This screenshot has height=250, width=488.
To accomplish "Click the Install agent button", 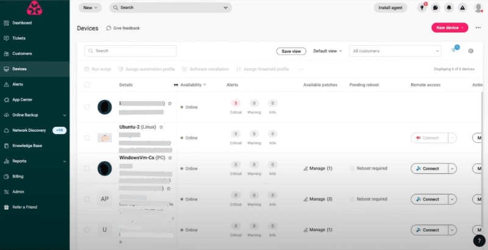I will (x=390, y=8).
